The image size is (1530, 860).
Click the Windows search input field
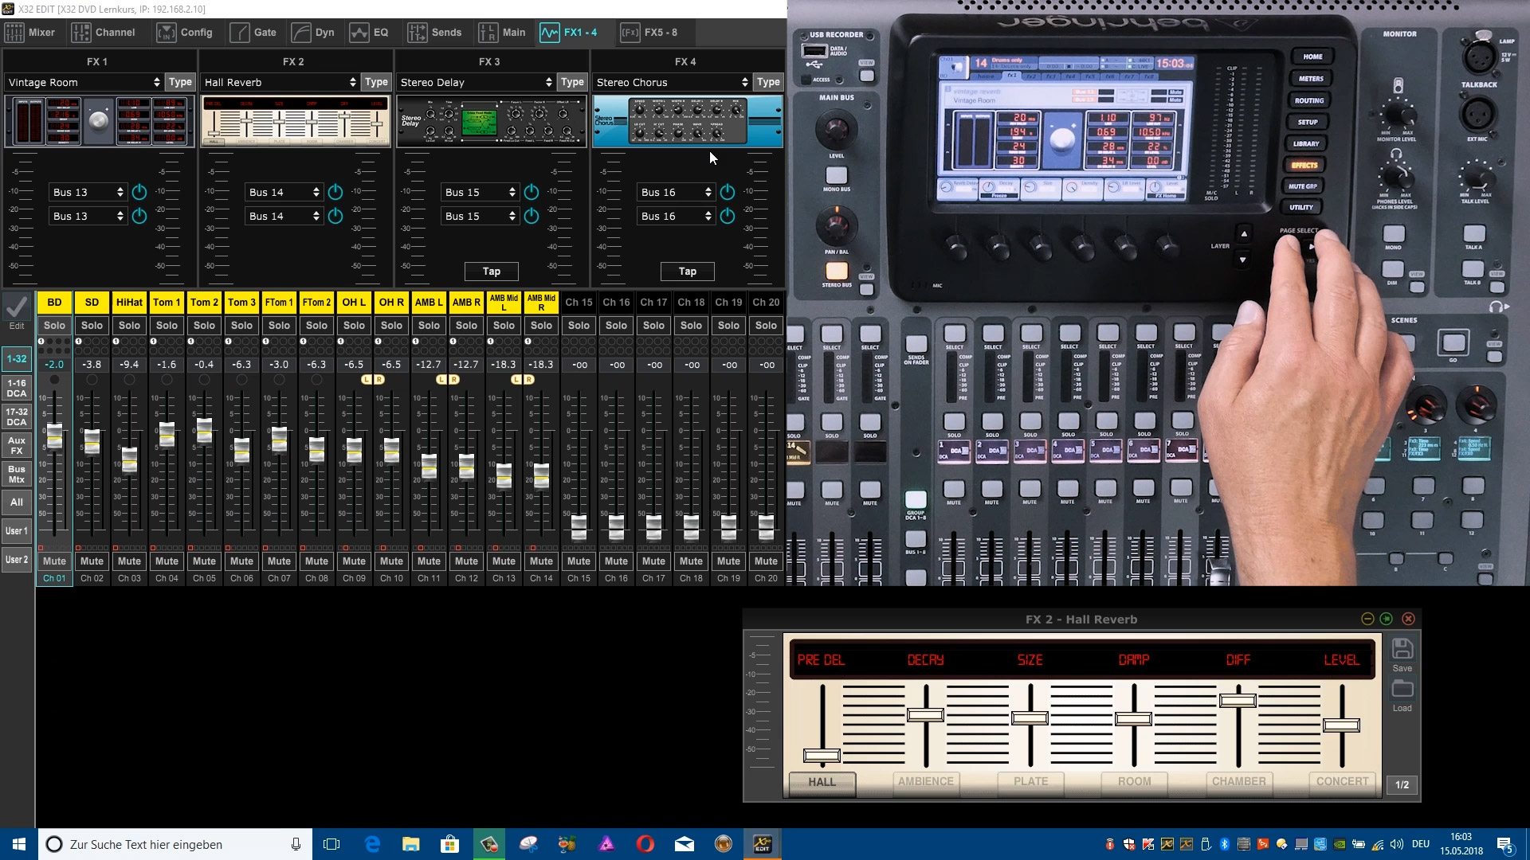[x=175, y=844]
